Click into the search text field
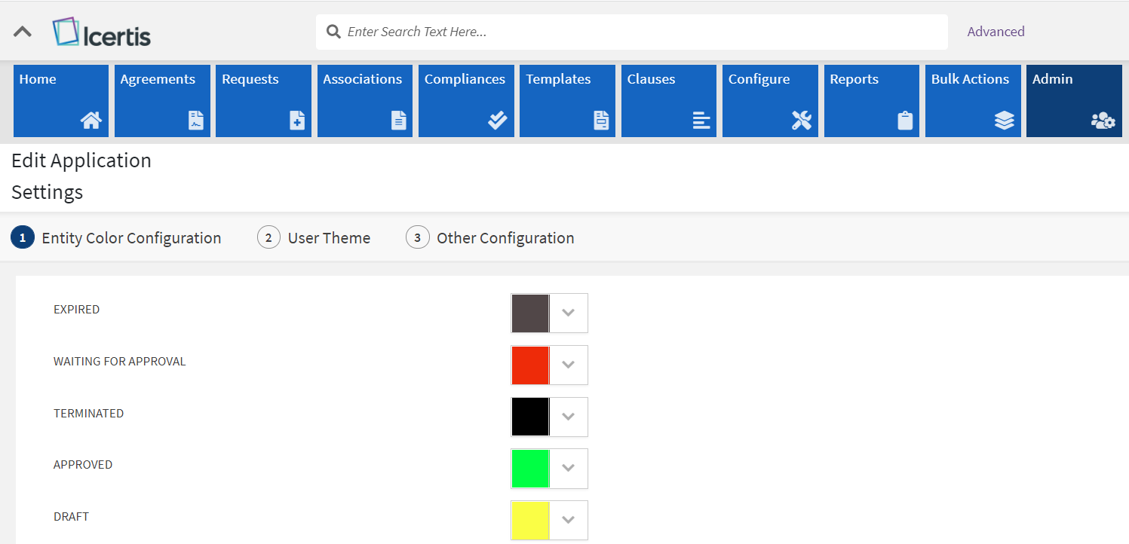The image size is (1129, 544). pyautogui.click(x=641, y=32)
